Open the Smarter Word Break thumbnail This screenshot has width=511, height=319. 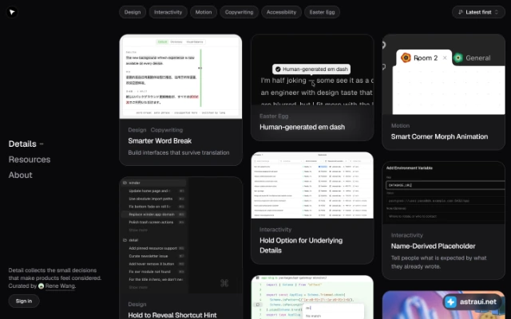pos(180,77)
